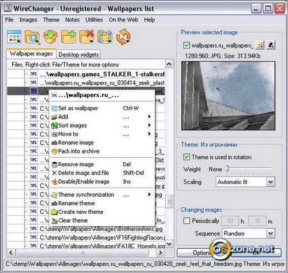Click the file list scroll down arrow
The width and height of the screenshot is (288, 273).
coord(169,244)
